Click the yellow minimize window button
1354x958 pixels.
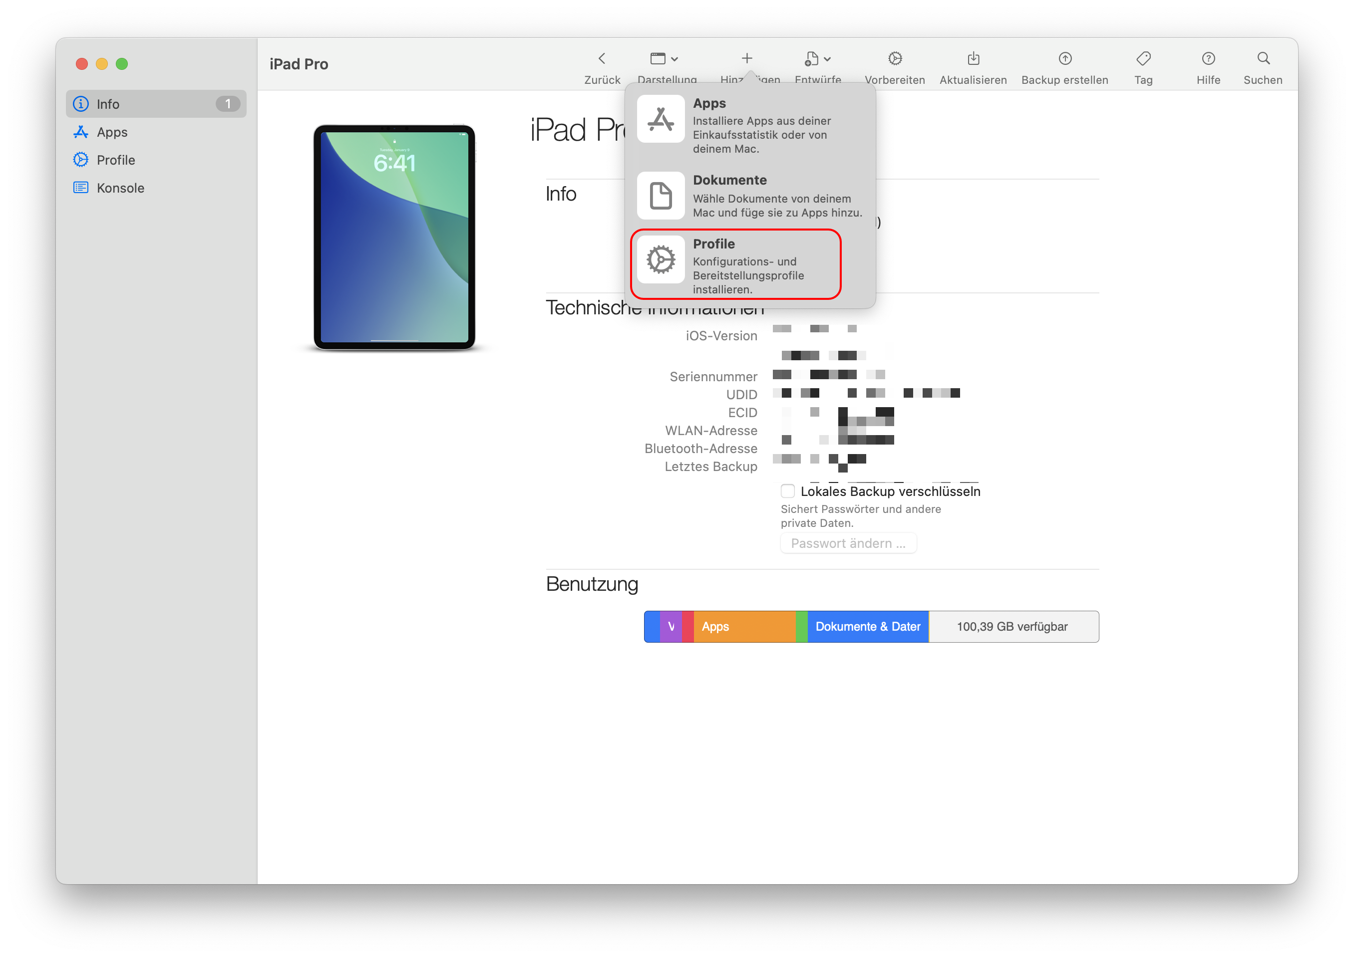(x=101, y=64)
